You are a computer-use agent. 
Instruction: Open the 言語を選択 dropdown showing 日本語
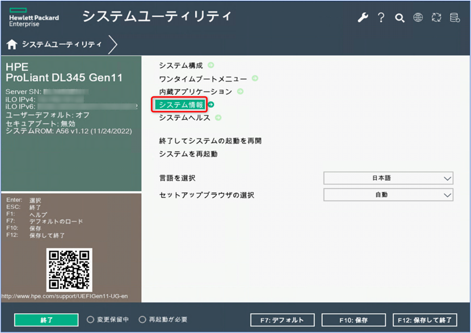coord(388,178)
